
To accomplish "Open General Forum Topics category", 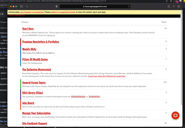I will click(34, 83).
